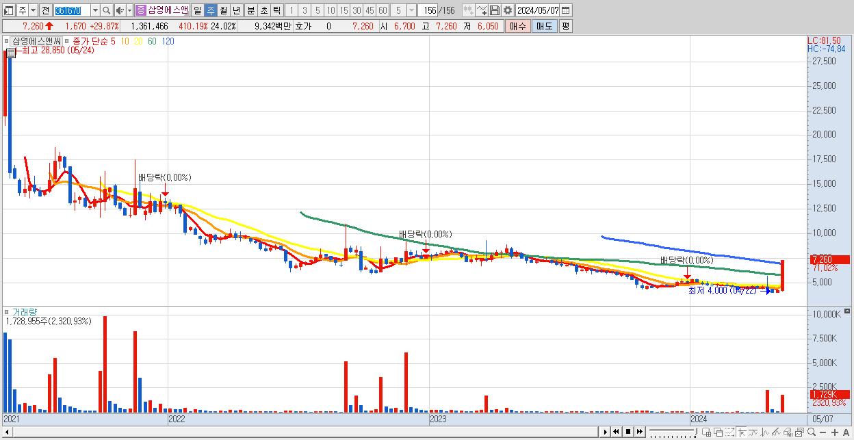Image resolution: width=854 pixels, height=440 pixels.
Task: Click the purple 증 badge icon
Action: click(x=141, y=10)
